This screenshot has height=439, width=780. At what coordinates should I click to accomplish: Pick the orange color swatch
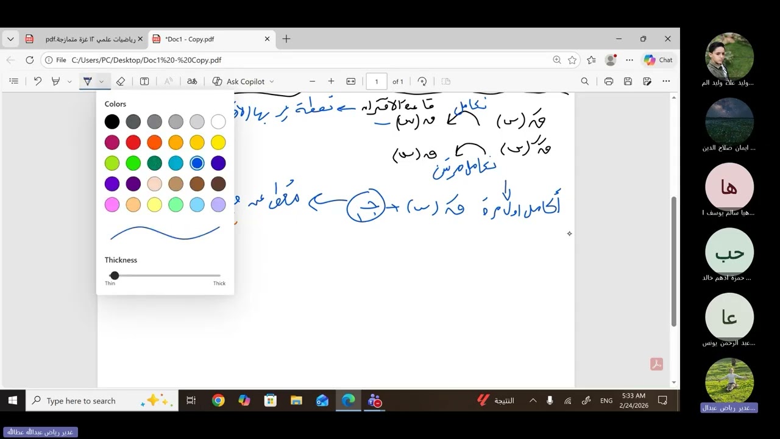[155, 142]
